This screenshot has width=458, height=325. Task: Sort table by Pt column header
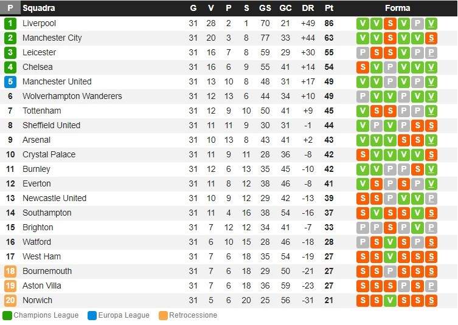click(329, 9)
